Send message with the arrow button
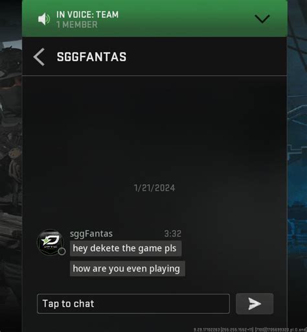 click(255, 303)
